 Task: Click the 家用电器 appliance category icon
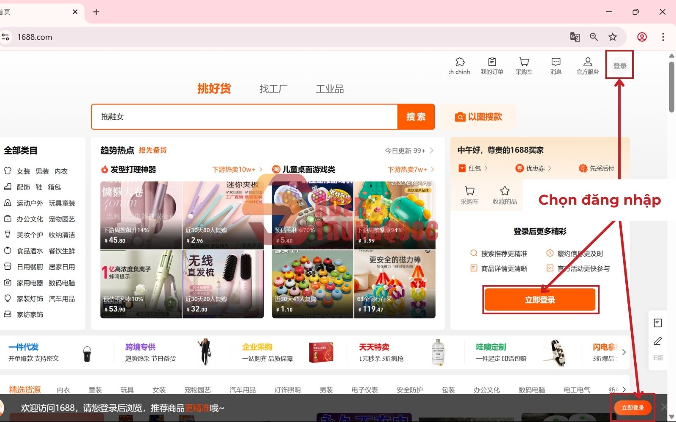pyautogui.click(x=8, y=282)
